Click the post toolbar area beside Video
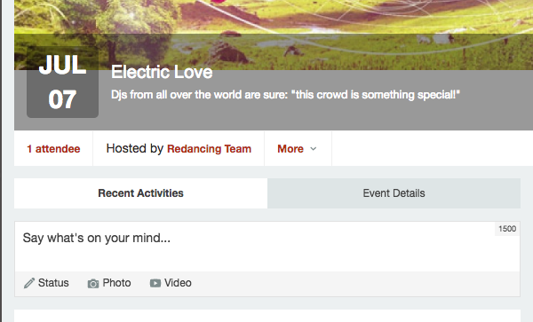The height and width of the screenshot is (322, 533). (355, 284)
